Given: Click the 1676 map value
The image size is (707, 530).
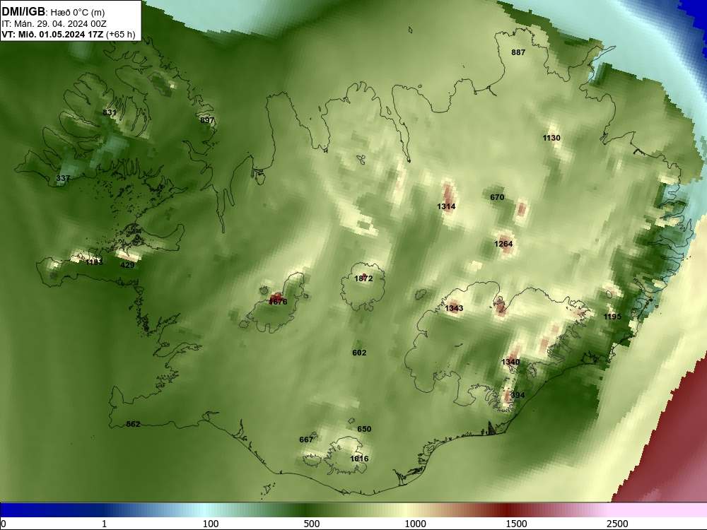Looking at the screenshot, I should [x=278, y=302].
